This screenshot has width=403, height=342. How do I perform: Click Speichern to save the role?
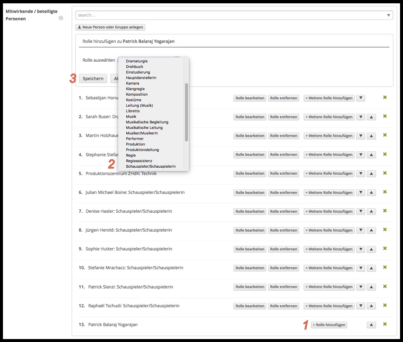pos(93,79)
